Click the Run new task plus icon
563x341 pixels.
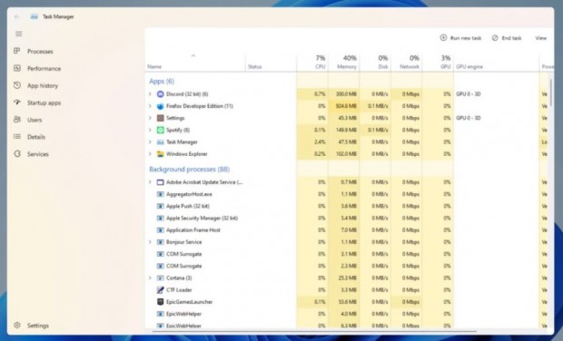443,38
